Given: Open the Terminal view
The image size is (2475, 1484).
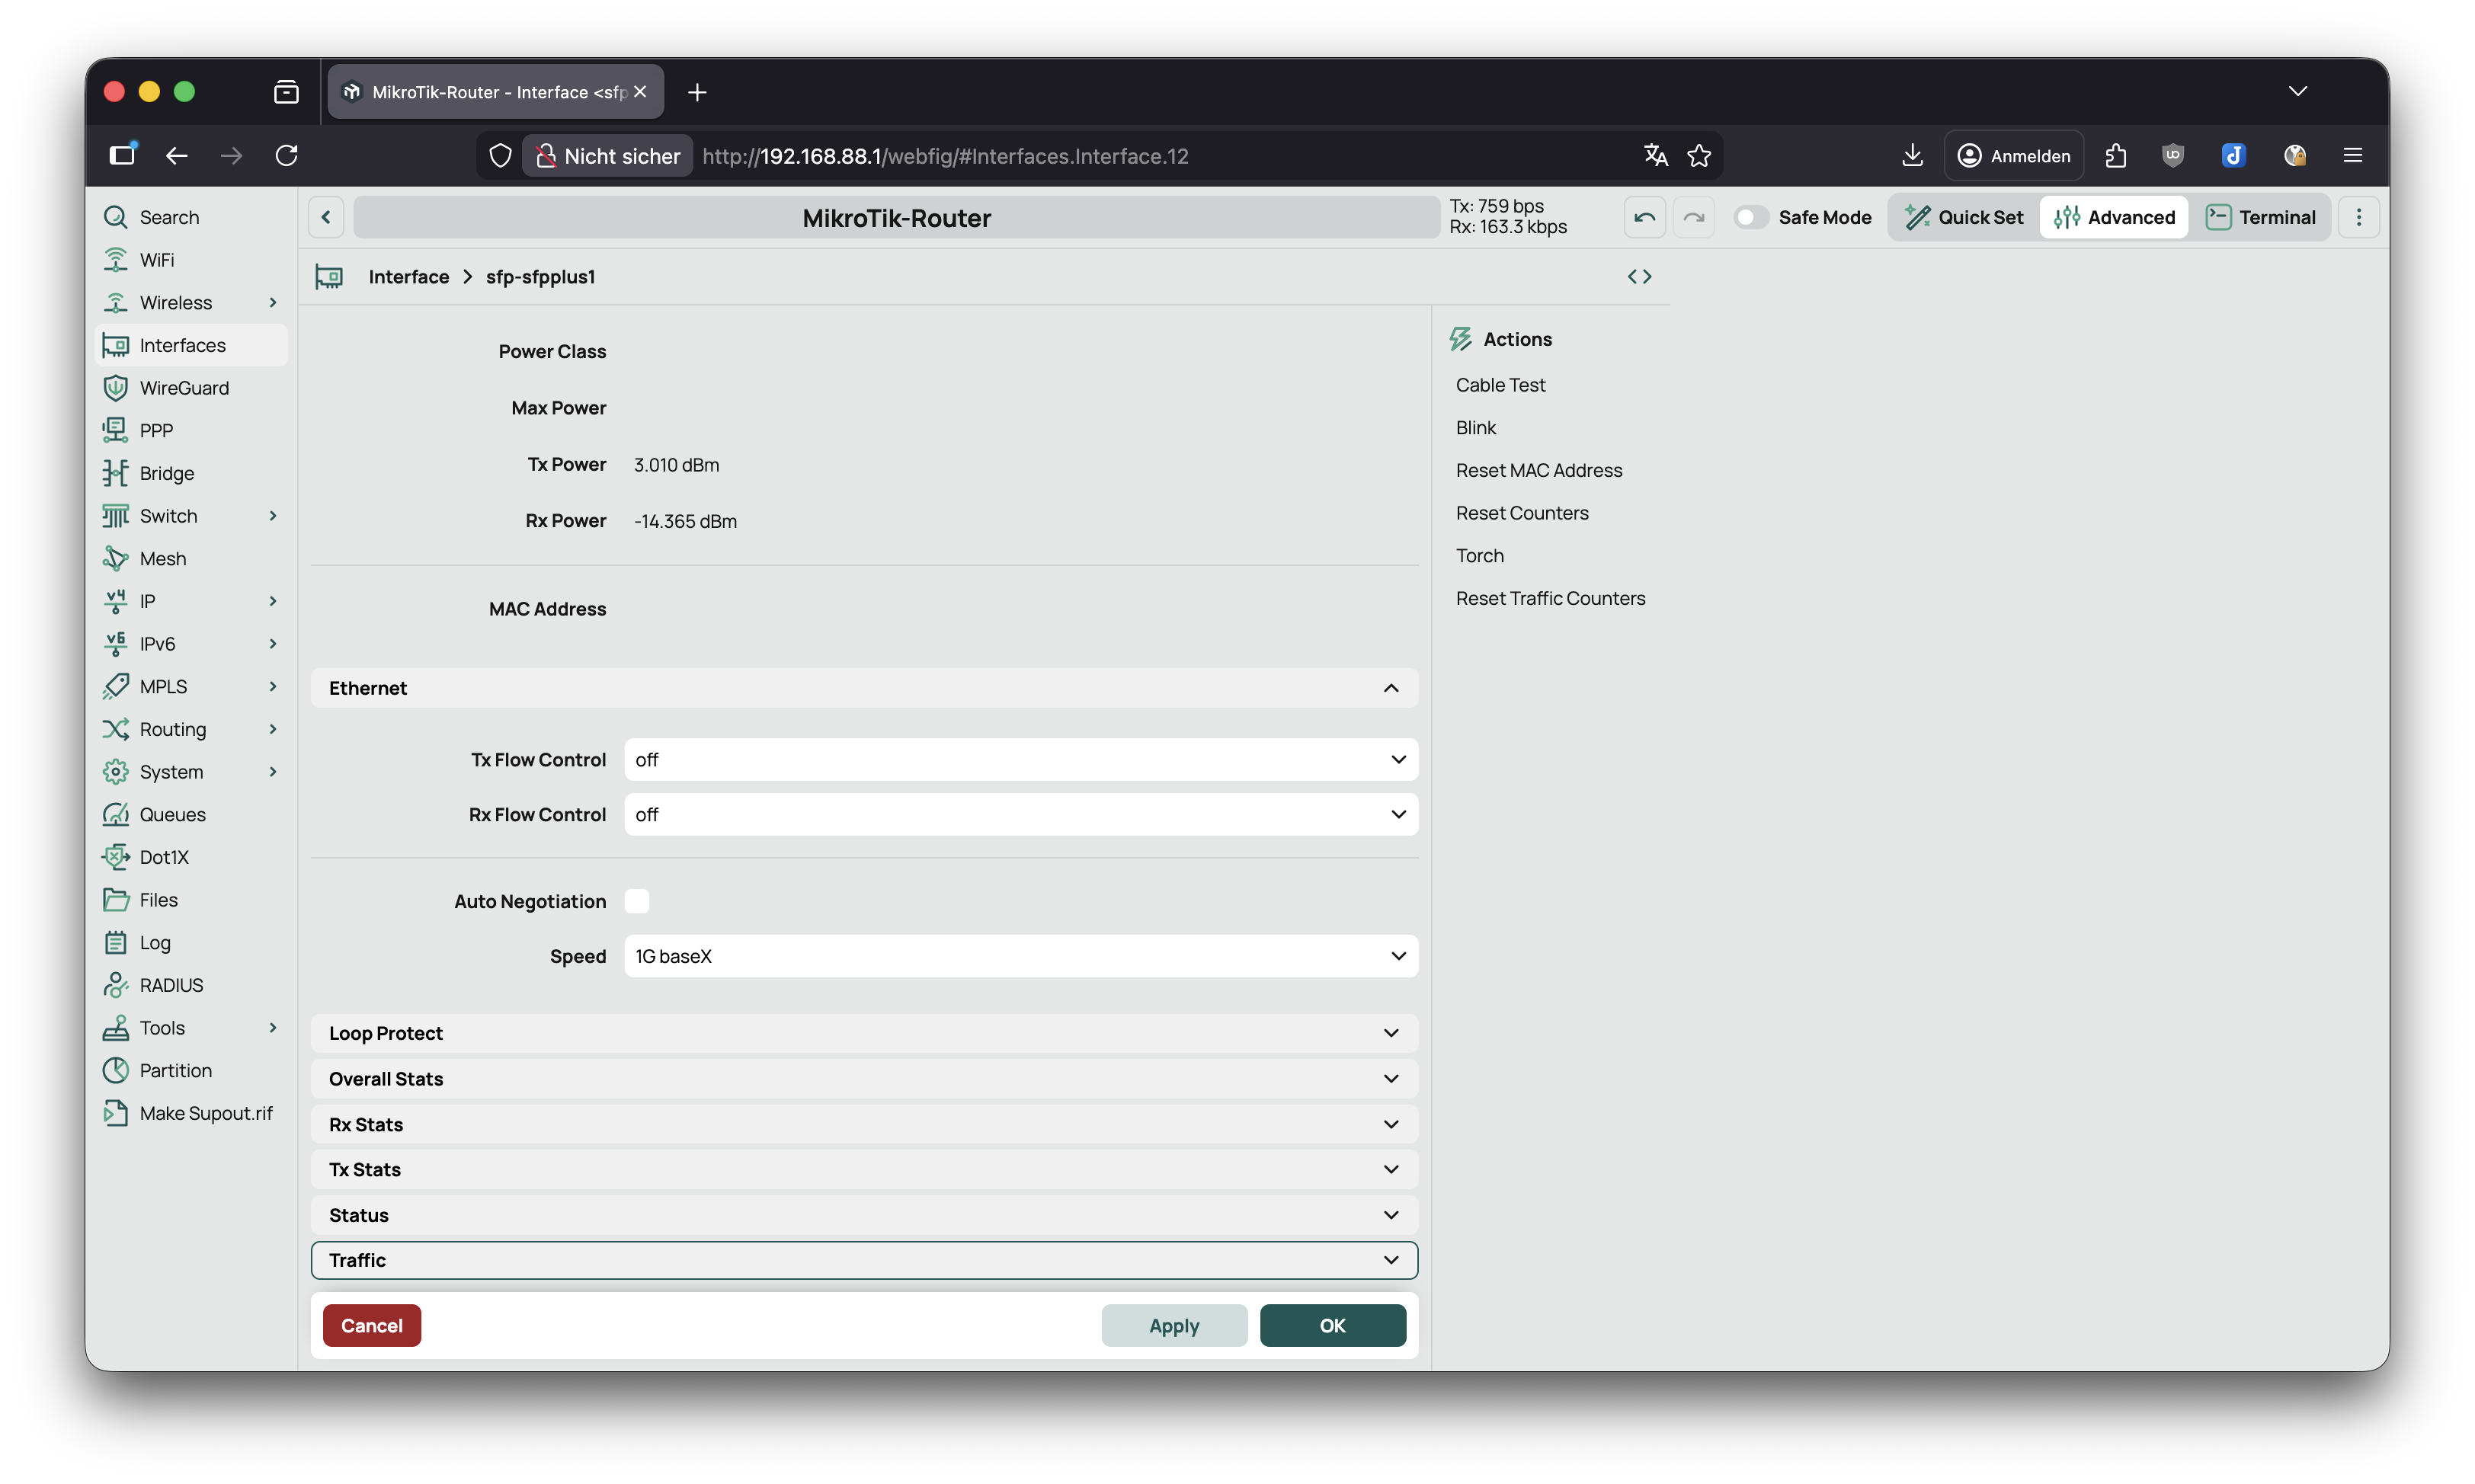Looking at the screenshot, I should (2260, 217).
